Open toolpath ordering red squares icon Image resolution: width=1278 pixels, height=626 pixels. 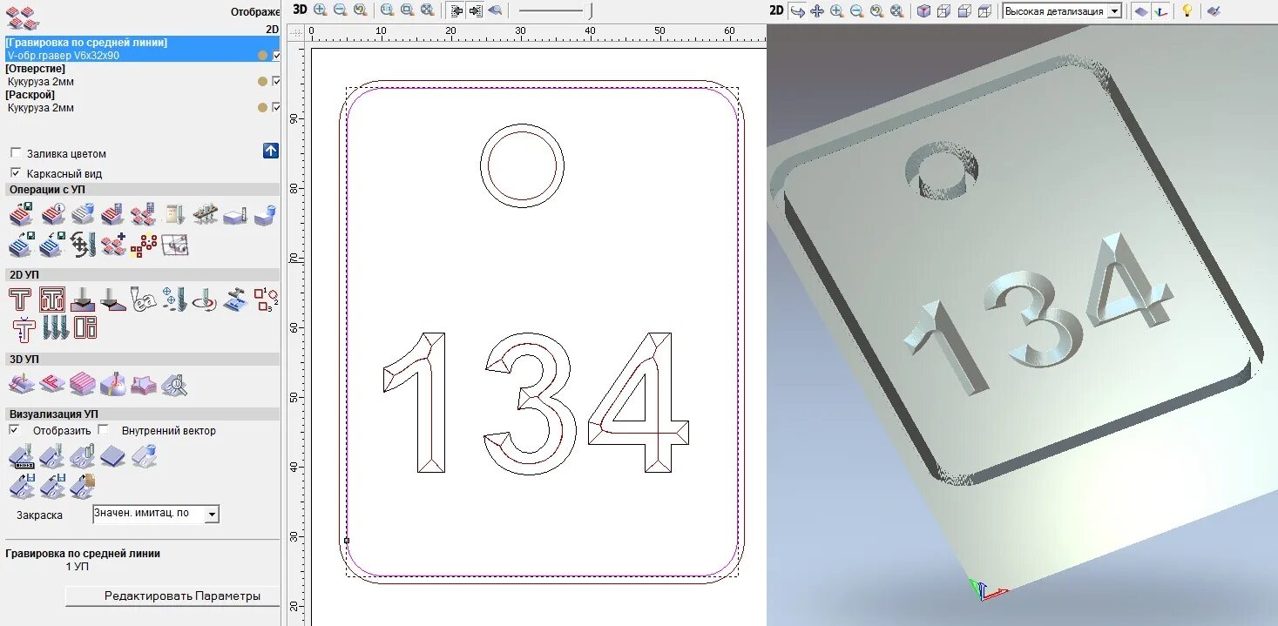click(143, 246)
